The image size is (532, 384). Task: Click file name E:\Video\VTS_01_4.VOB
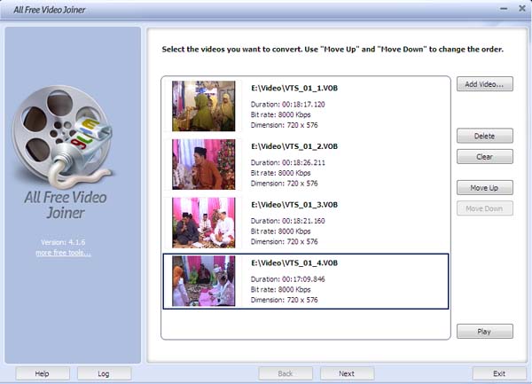point(294,263)
